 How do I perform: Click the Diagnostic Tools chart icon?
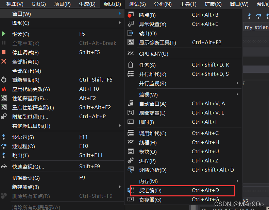click(131, 42)
